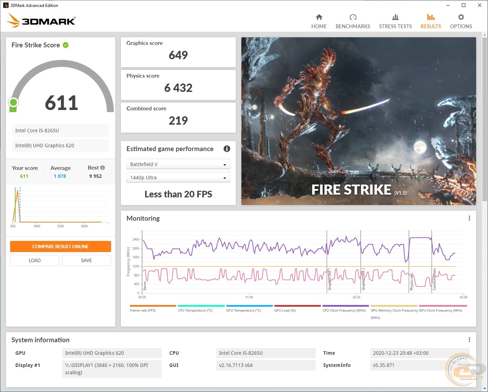Click the estimated game performance info icon
This screenshot has height=392, width=488.
(227, 149)
